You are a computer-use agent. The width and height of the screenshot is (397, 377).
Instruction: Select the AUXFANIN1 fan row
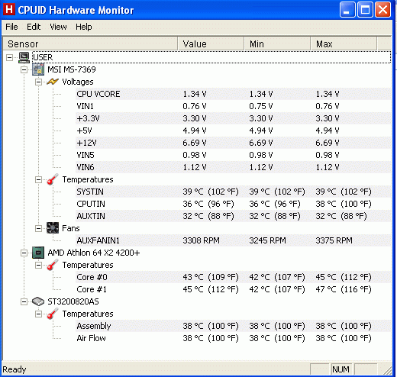click(234, 240)
